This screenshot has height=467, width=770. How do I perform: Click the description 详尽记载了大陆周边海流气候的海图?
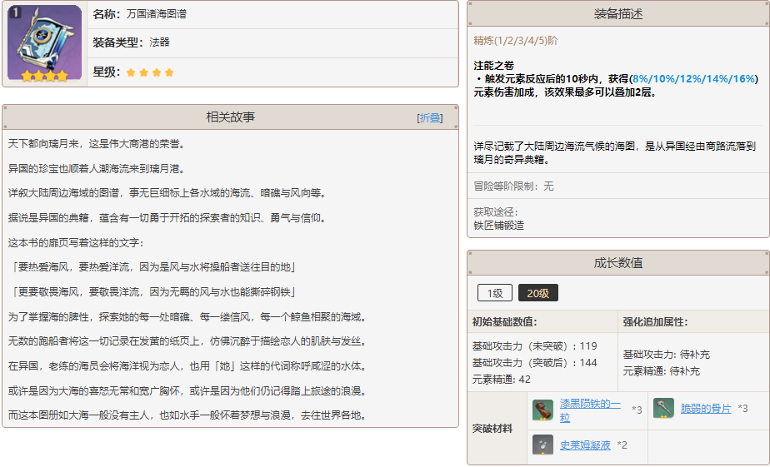614,152
